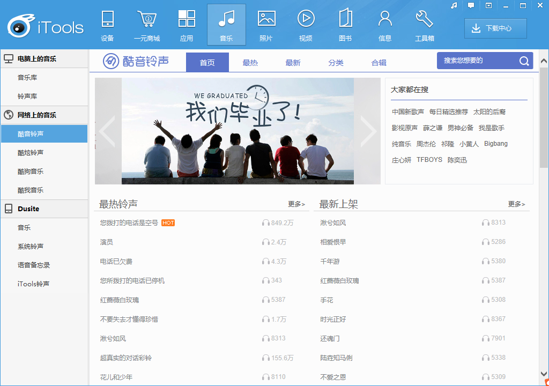Open the 下载中心 download center

pos(495,28)
